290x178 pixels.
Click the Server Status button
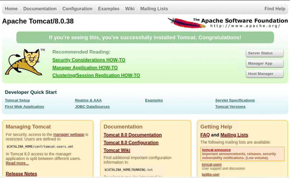click(264, 53)
